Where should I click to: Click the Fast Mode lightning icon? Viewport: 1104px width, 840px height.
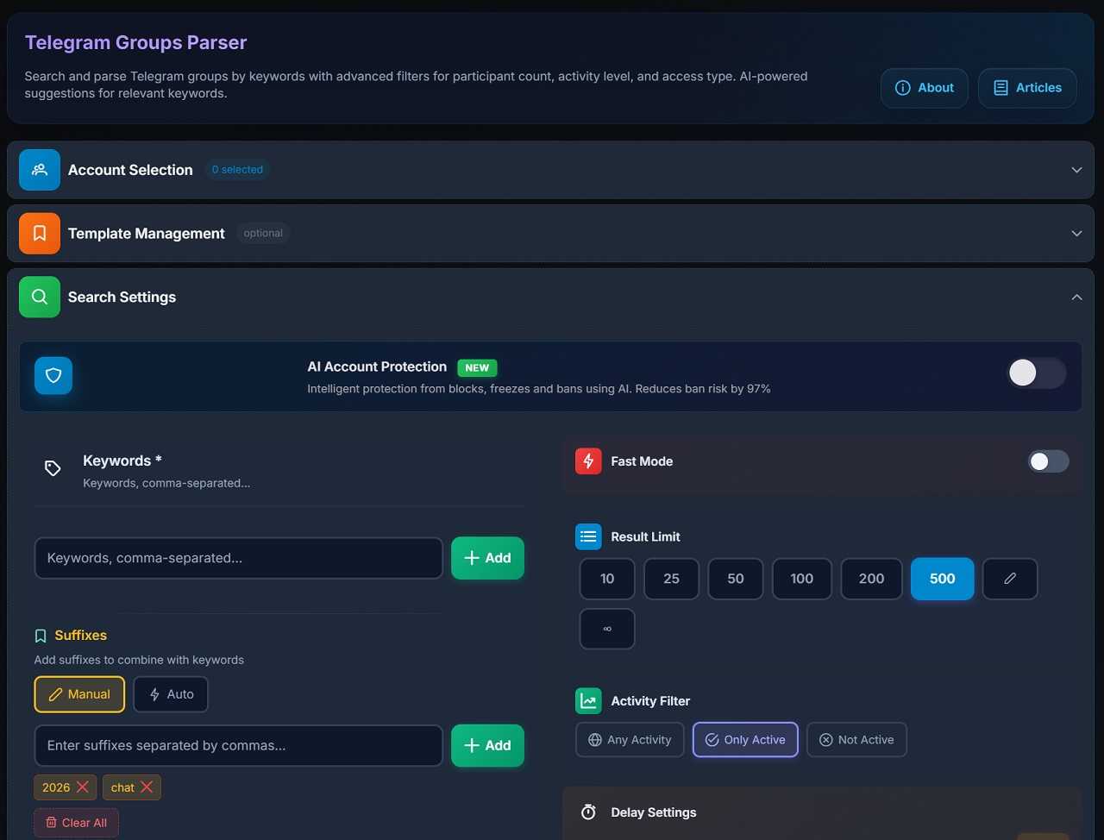pos(588,461)
